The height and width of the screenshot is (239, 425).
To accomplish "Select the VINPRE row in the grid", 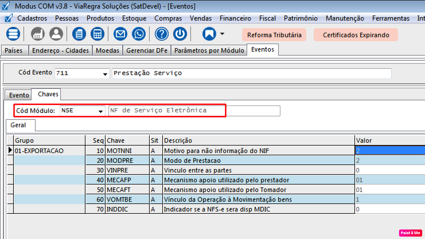I will click(117, 170).
